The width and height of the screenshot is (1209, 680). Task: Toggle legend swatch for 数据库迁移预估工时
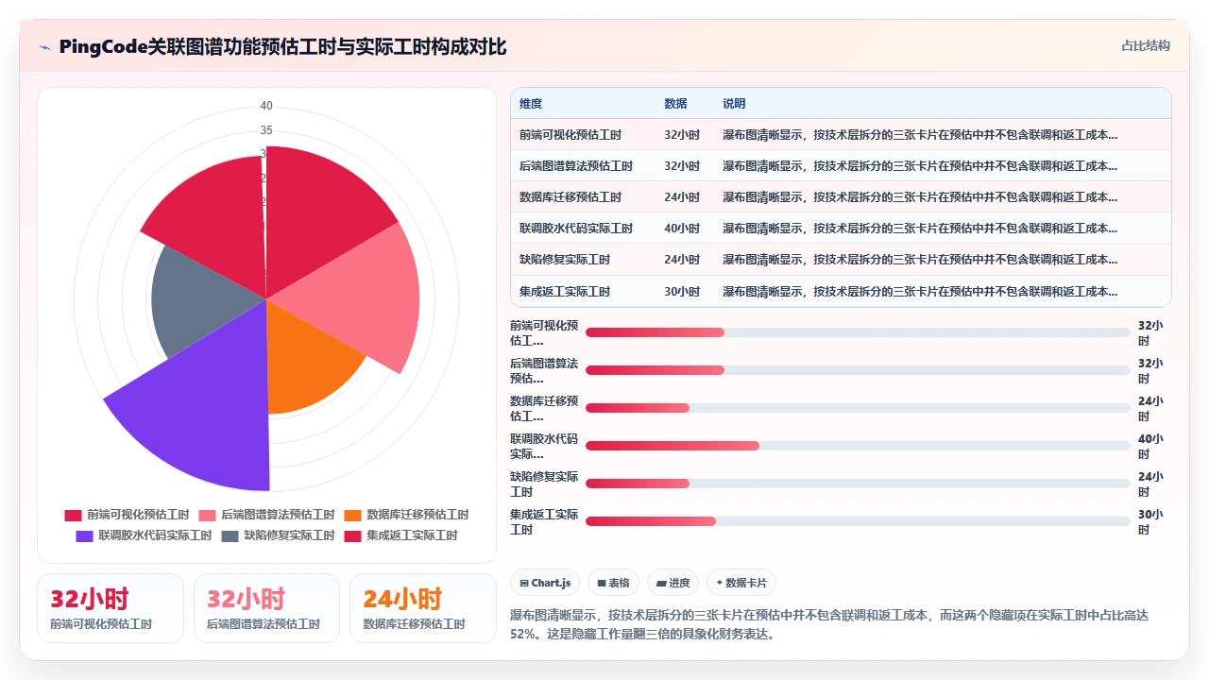[x=352, y=515]
